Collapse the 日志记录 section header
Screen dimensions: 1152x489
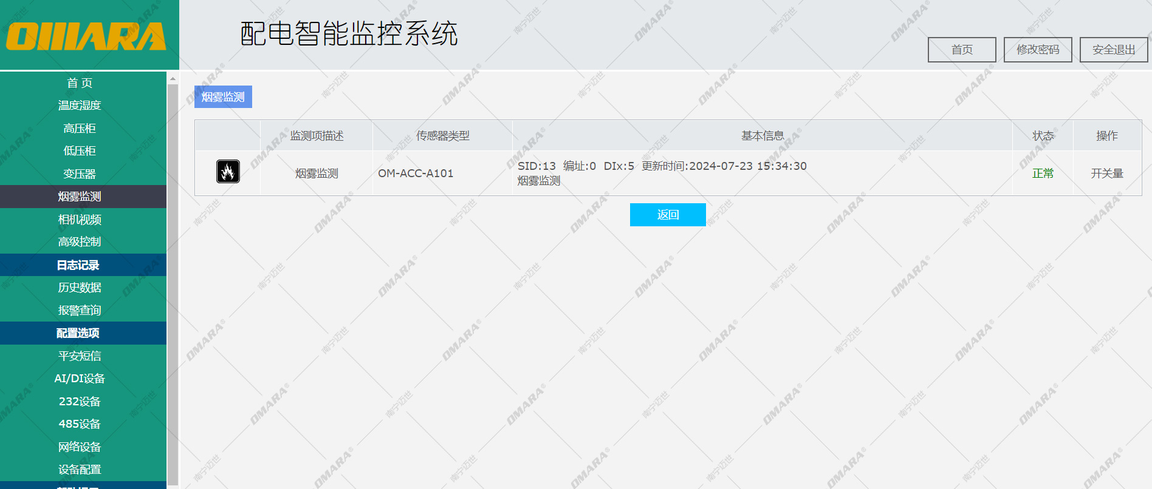pyautogui.click(x=78, y=265)
